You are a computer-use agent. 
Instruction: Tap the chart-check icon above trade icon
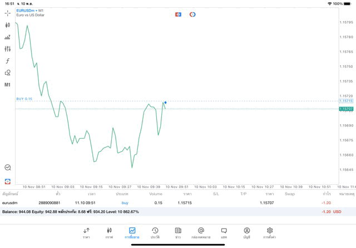click(x=8, y=168)
